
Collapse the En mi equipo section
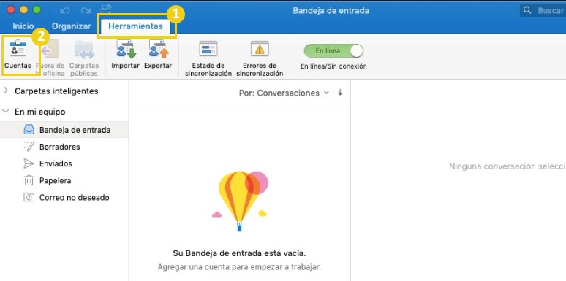point(5,112)
